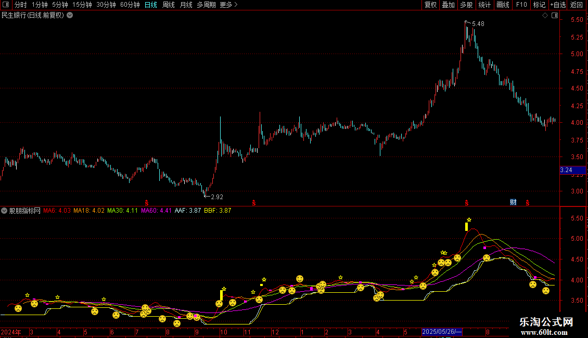Switch to 周线 weekly chart

pos(169,5)
